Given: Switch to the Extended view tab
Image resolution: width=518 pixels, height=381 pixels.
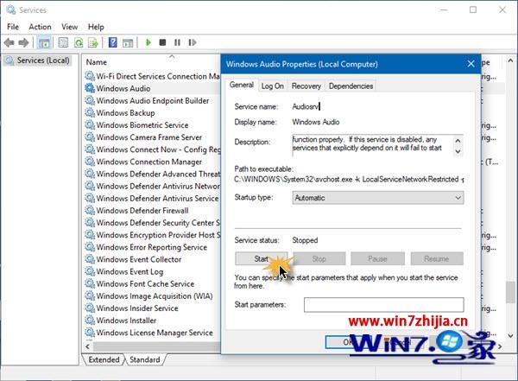Looking at the screenshot, I should tap(104, 359).
